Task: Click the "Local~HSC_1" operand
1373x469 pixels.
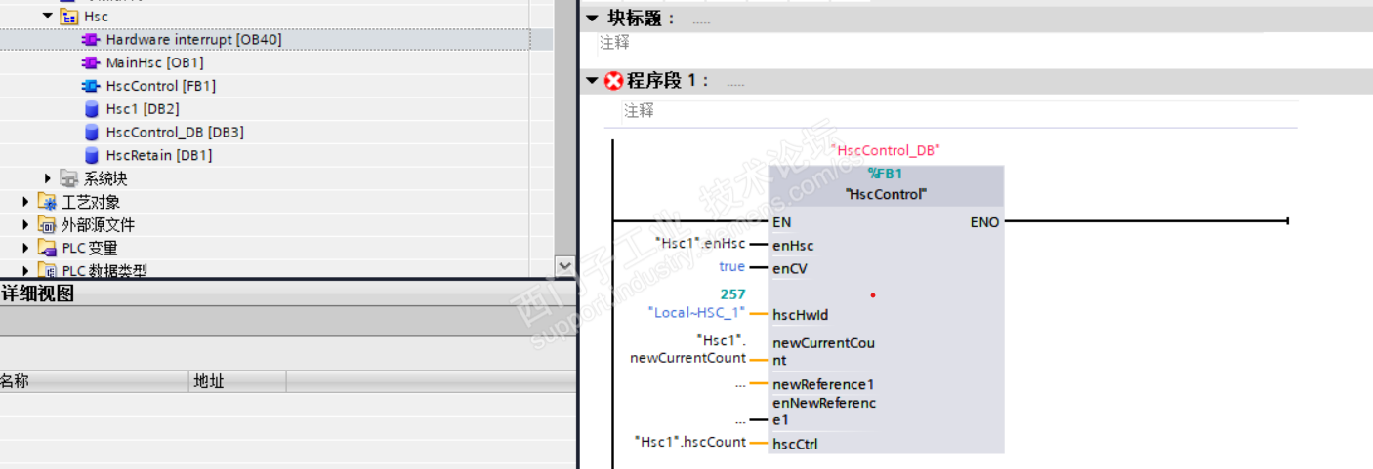Action: tap(697, 312)
